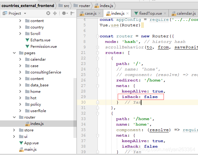Hide the Project tool window
This screenshot has width=198, height=155.
(x=72, y=13)
